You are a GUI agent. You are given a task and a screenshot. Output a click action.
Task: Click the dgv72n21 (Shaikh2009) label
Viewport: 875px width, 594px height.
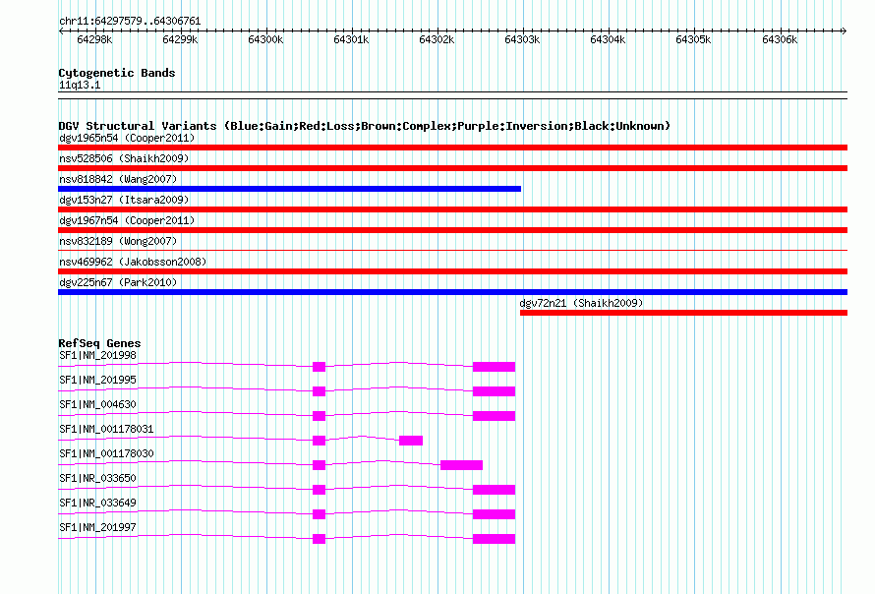[x=581, y=303]
